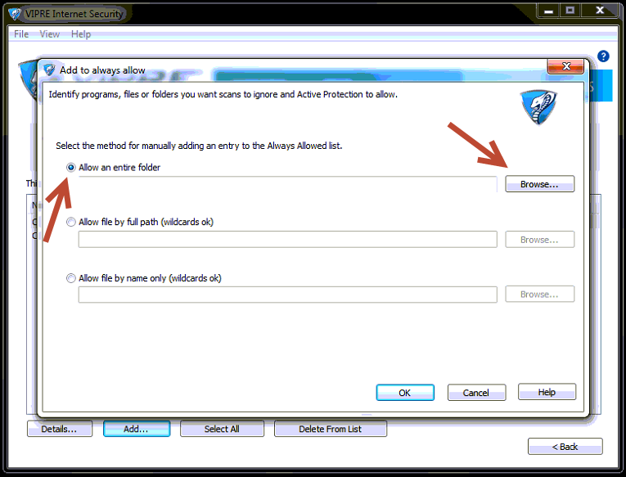Screen dimensions: 626x477
Task: Maximize the VIPRE Internet Security window
Action: pyautogui.click(x=570, y=11)
